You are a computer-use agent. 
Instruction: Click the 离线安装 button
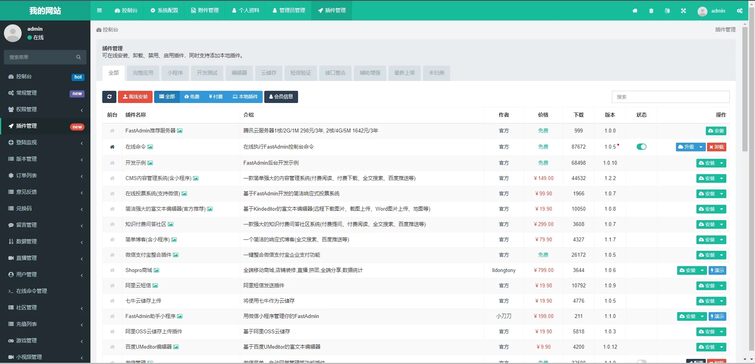coord(135,97)
